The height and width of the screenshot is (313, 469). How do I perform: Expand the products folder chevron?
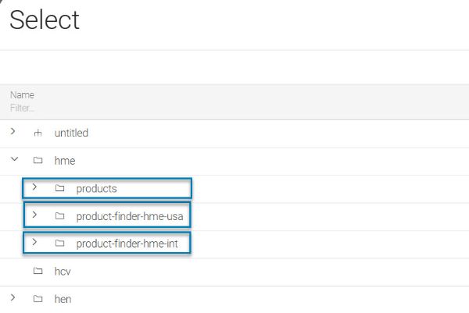pos(34,187)
